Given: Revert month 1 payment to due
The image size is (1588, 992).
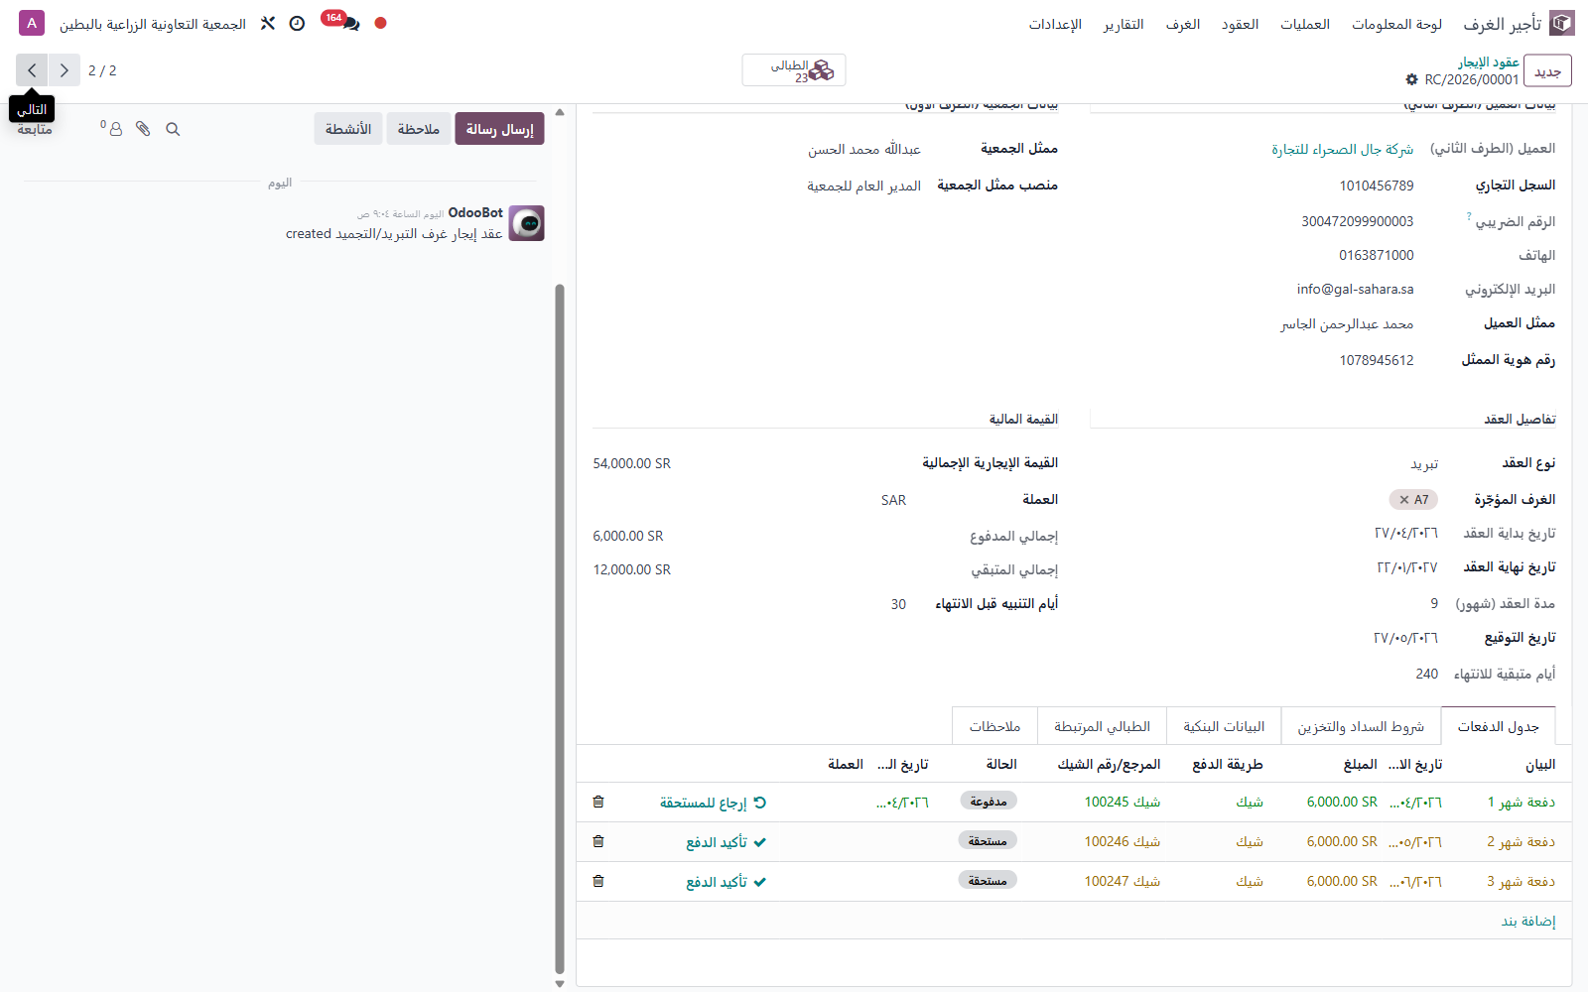Looking at the screenshot, I should [713, 803].
